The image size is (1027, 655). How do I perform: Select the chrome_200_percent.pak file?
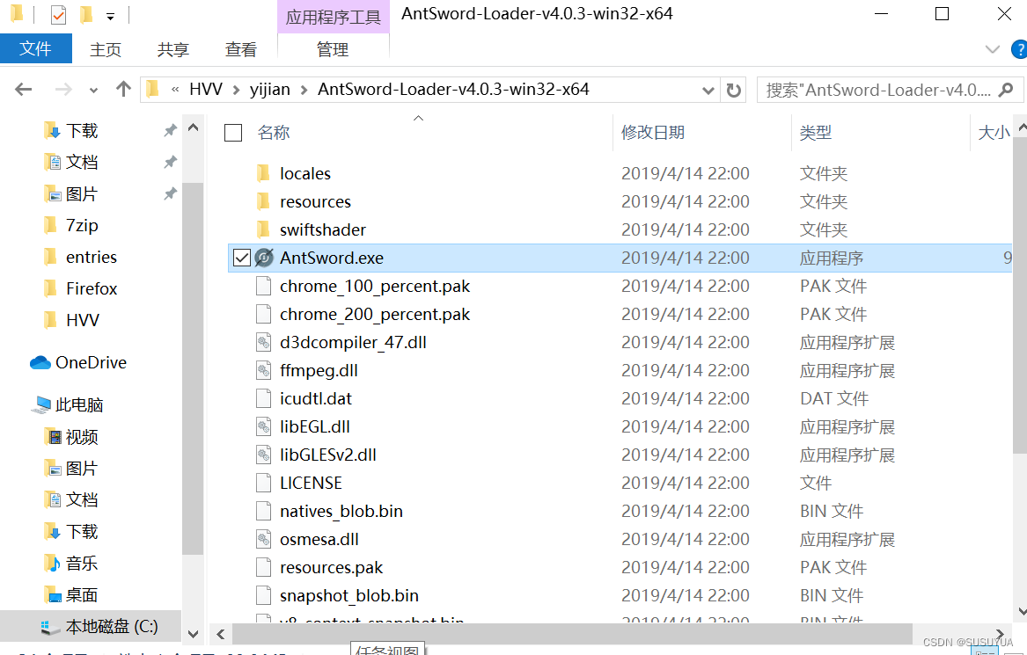click(x=375, y=314)
